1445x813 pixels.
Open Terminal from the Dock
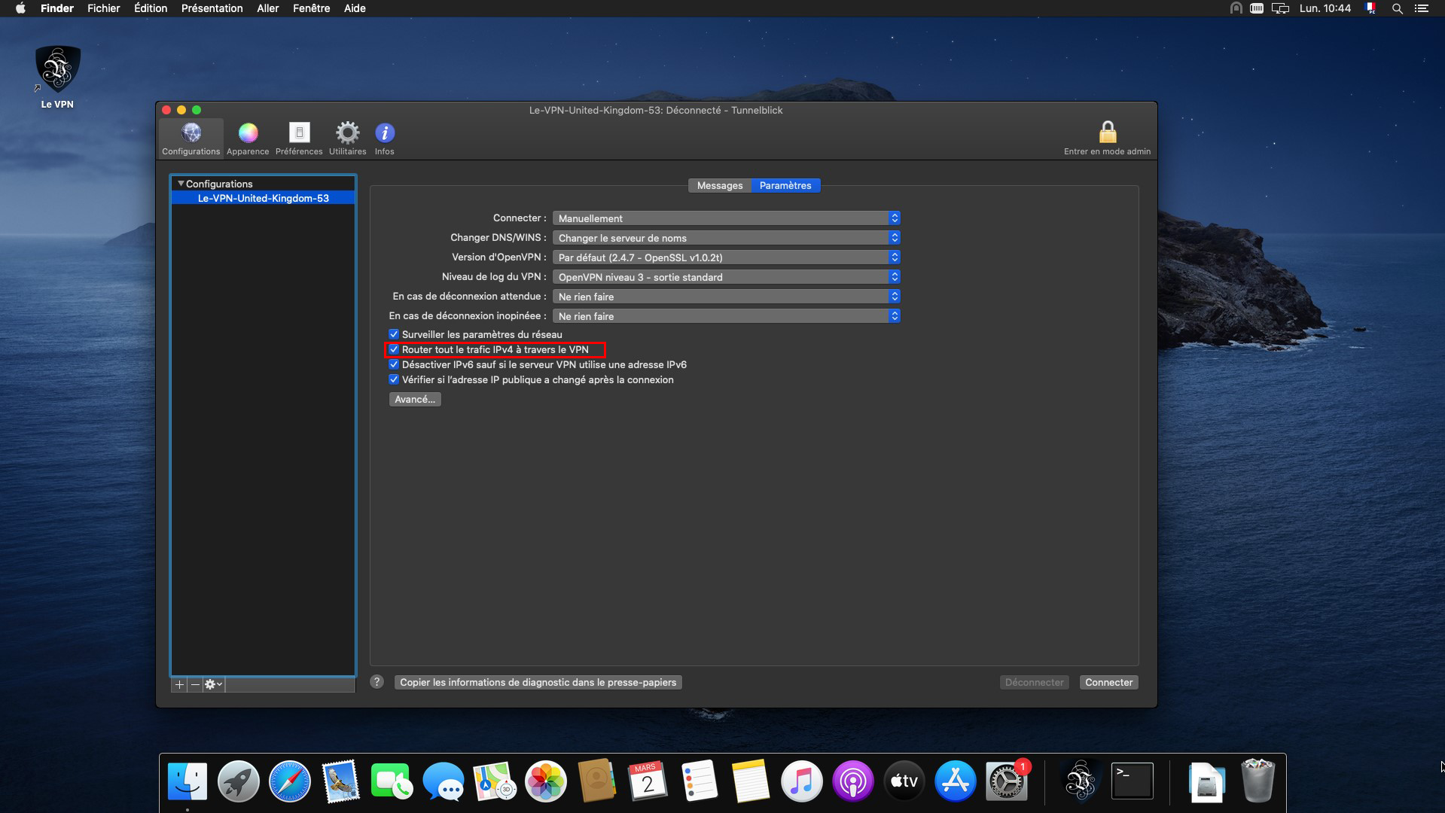click(1133, 781)
